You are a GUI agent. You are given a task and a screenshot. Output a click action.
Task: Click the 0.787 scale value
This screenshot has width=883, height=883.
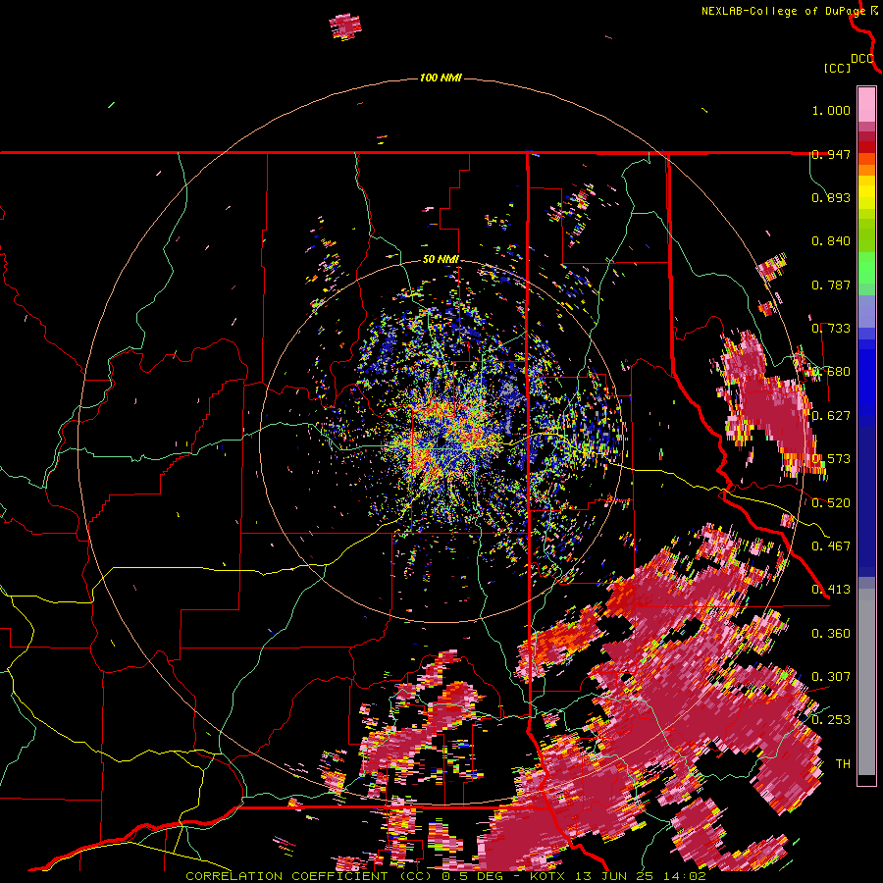831,285
